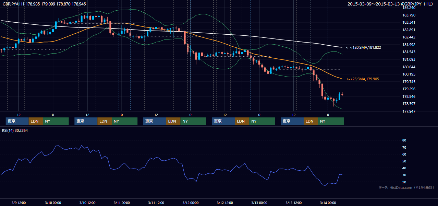The width and height of the screenshot is (438, 206).
Task: Click price axis value 181.093
Action: (x=409, y=59)
